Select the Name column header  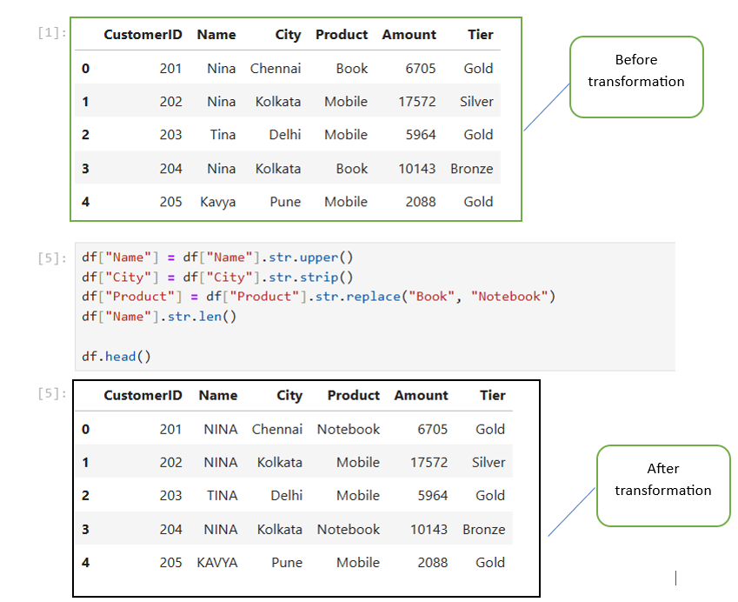216,35
